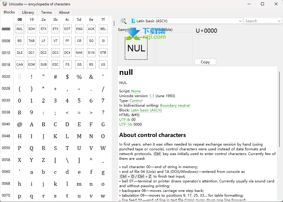Screen dimensions: 283x202
Task: Select the lowercase g character cell
Action: (x=103, y=172)
